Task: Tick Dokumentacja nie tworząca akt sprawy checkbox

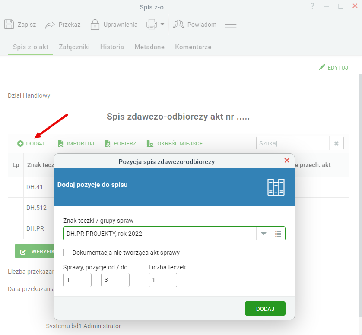Action: (x=67, y=253)
